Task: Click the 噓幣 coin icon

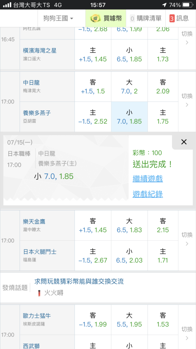Action: (95, 18)
